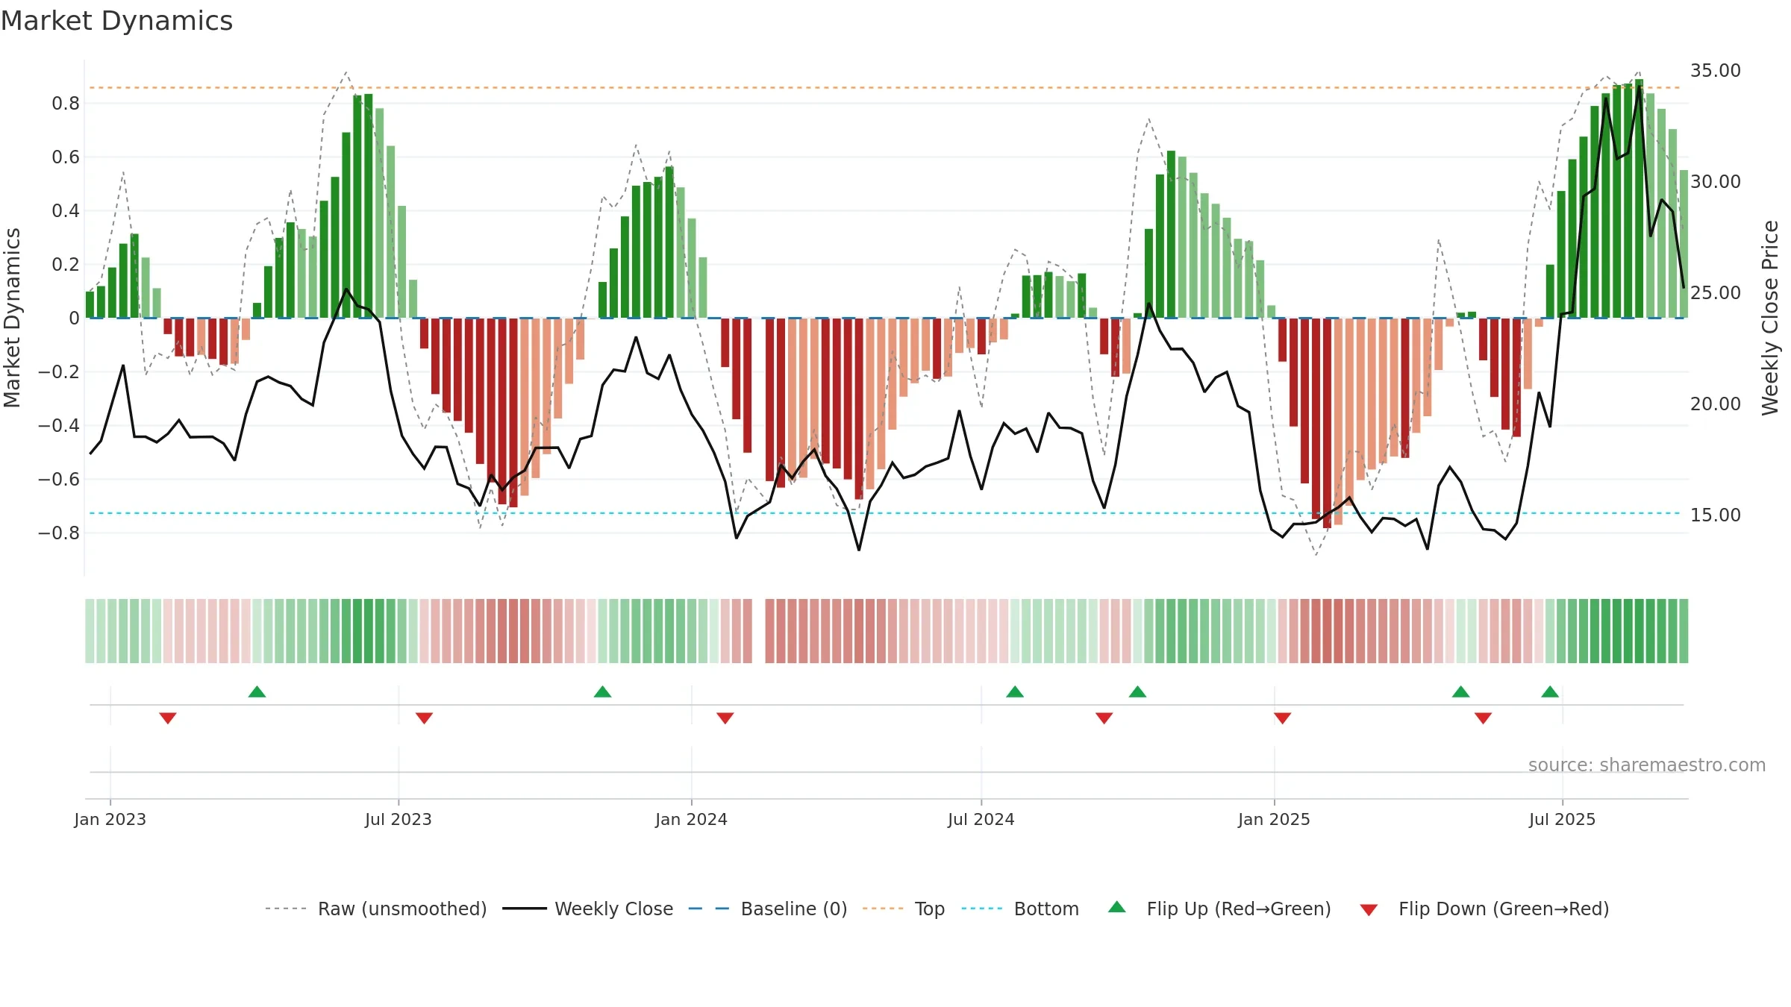Toggle the Weekly Close legend entry
The image size is (1791, 1007).
(x=588, y=909)
